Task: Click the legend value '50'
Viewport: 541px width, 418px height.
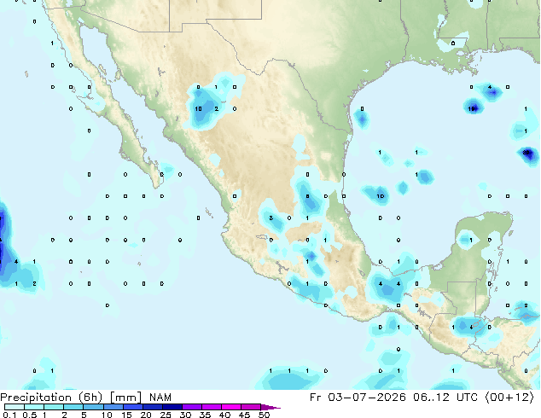Action: point(265,415)
